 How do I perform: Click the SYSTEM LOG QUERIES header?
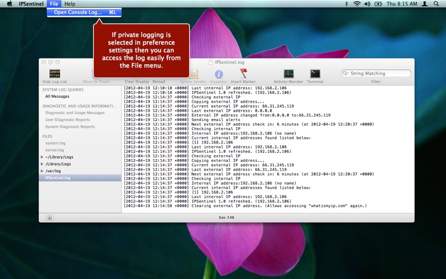(63, 89)
